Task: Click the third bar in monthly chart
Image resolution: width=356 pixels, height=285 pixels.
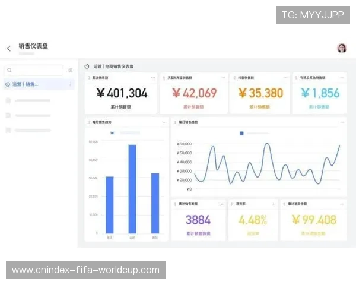Action: pos(155,203)
